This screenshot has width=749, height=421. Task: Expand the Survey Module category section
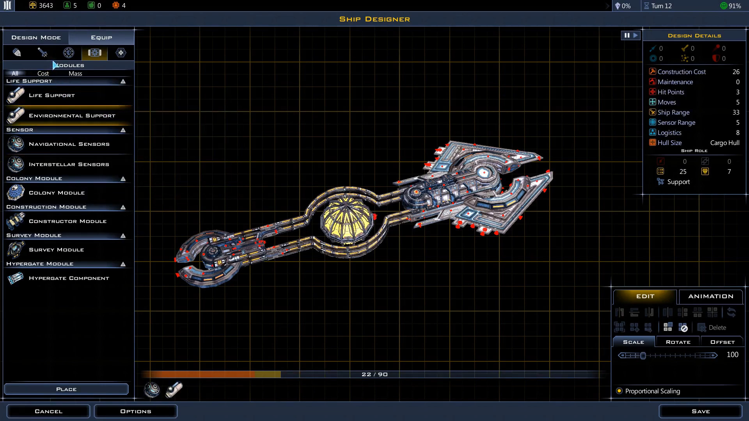pyautogui.click(x=123, y=235)
